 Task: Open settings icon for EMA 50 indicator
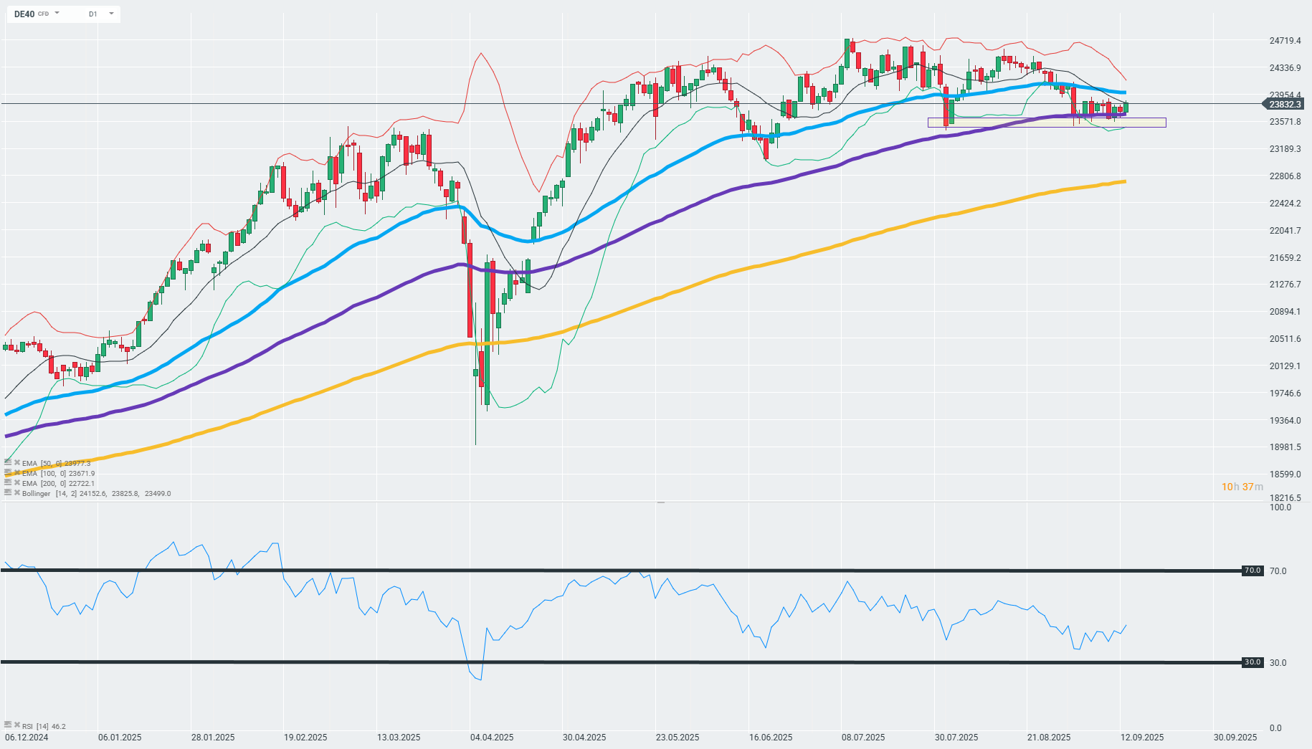[x=8, y=463]
